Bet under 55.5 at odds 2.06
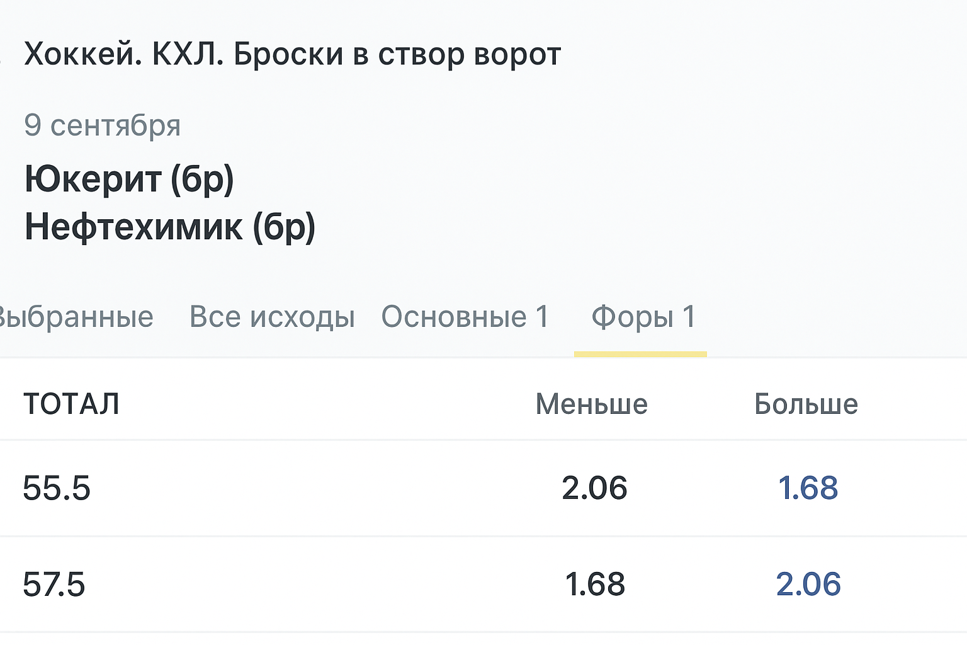The height and width of the screenshot is (645, 967). pyautogui.click(x=594, y=488)
